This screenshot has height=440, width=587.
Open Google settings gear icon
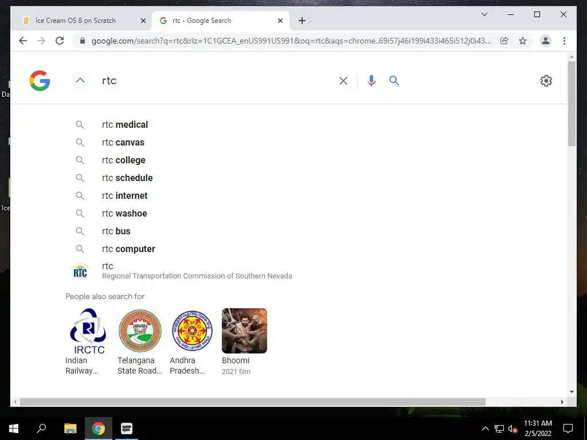pyautogui.click(x=546, y=81)
